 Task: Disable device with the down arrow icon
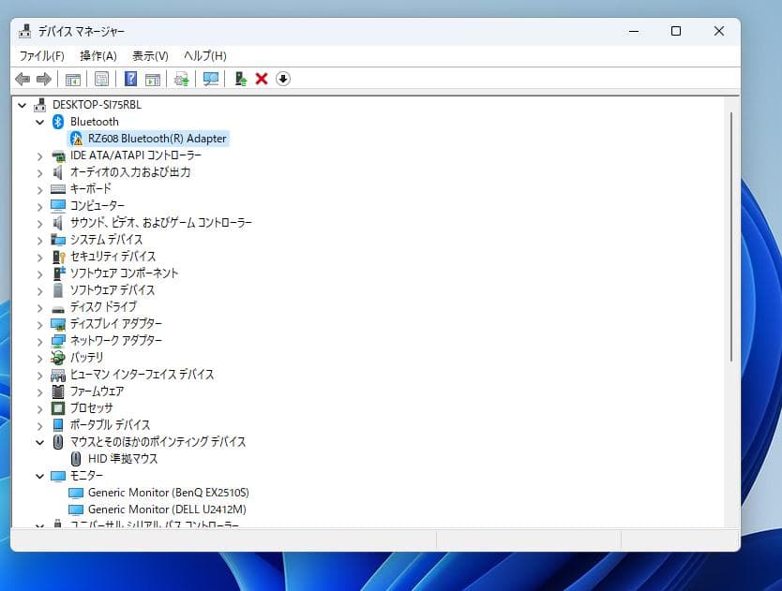(x=282, y=79)
